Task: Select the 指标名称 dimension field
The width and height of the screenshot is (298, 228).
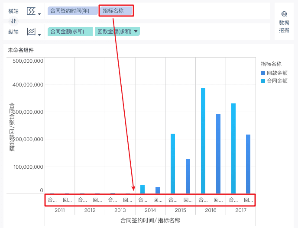Action: (x=117, y=11)
